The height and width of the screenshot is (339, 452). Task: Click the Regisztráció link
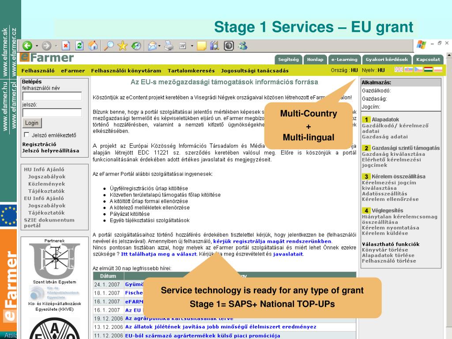(39, 144)
